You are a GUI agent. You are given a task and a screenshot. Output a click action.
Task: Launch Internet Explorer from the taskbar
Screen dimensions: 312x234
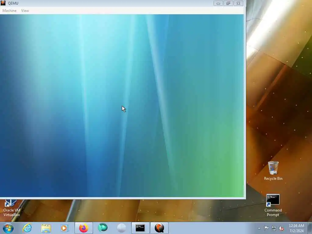pos(27,228)
